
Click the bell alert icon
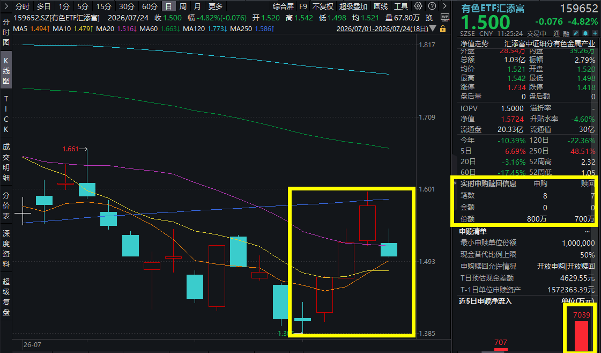(585, 33)
